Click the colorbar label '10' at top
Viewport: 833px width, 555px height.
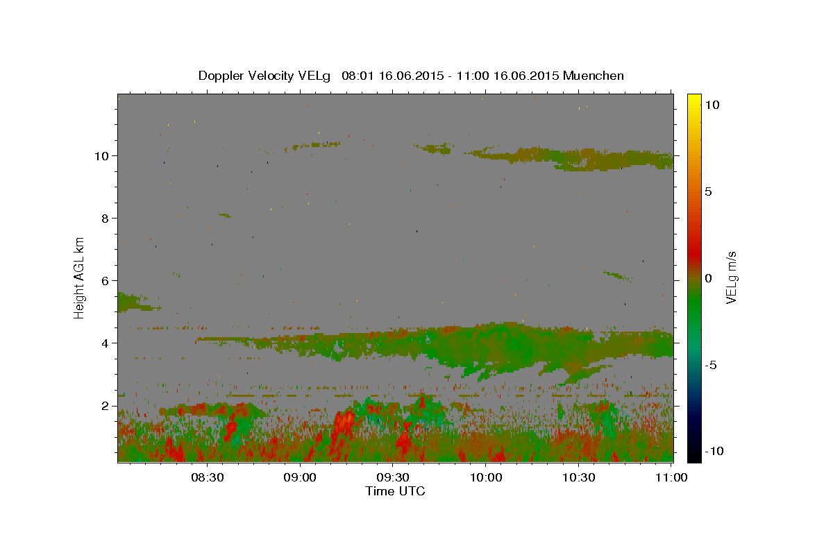click(712, 104)
